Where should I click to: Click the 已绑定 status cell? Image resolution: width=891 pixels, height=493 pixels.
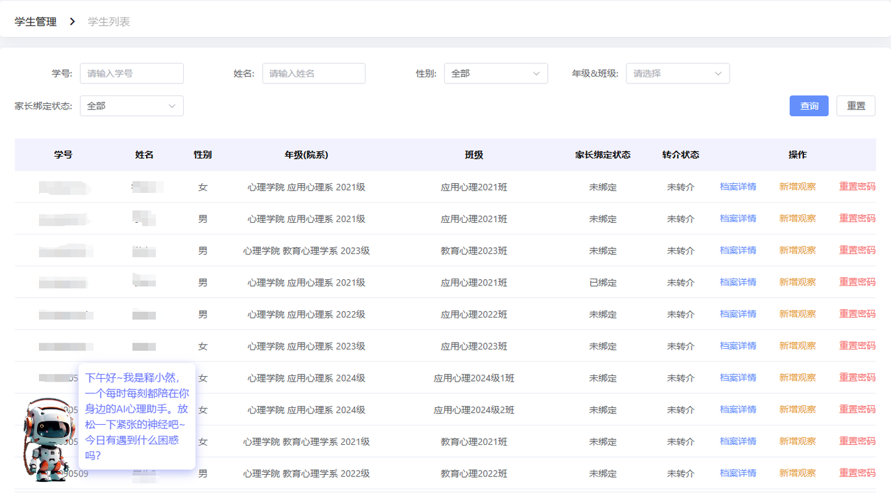click(x=603, y=283)
